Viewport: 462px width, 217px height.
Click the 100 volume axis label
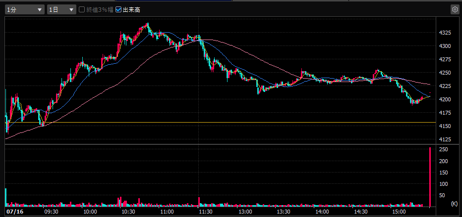[444, 184]
